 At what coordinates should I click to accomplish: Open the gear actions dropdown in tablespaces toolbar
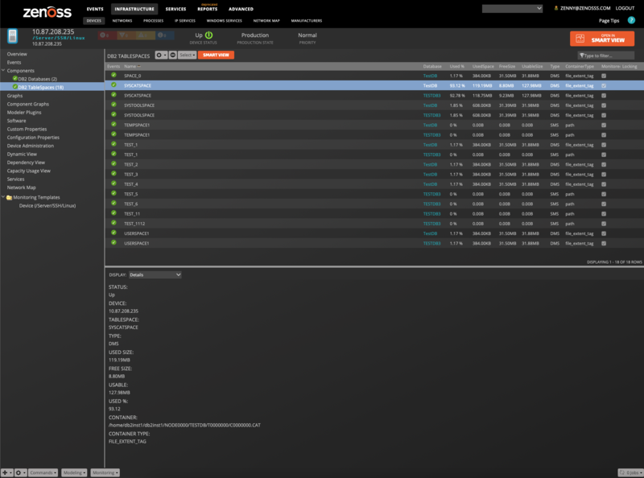(161, 55)
